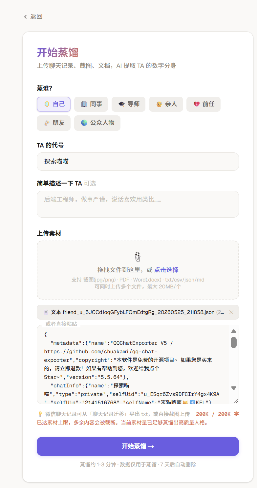Choose 导师 as who to distill
Screen dimensions: 257x488
pos(129,104)
